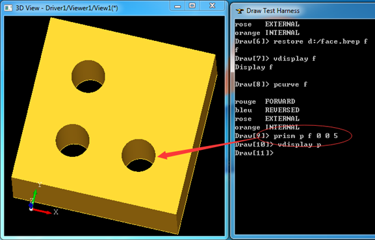
Task: Close the 3D View window
Action: [x=212, y=6]
